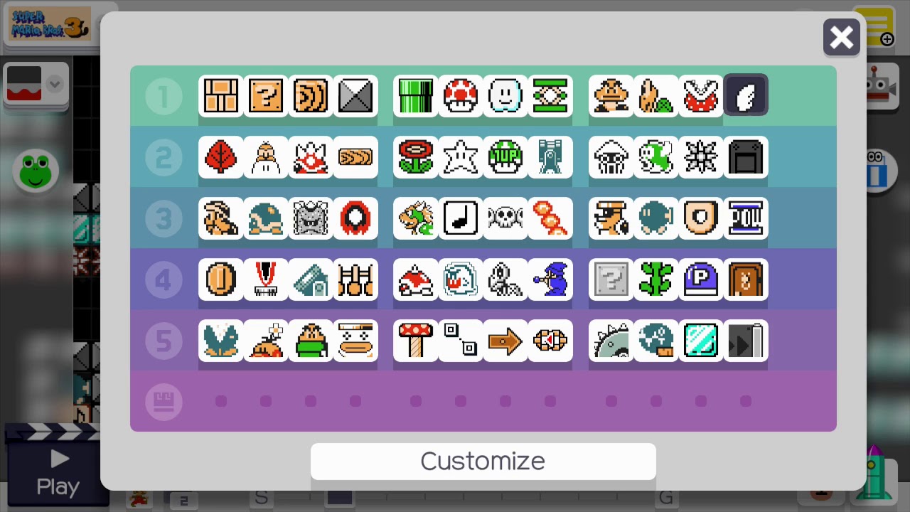The height and width of the screenshot is (512, 910).
Task: Choose the gold Coin item
Action: 221,279
